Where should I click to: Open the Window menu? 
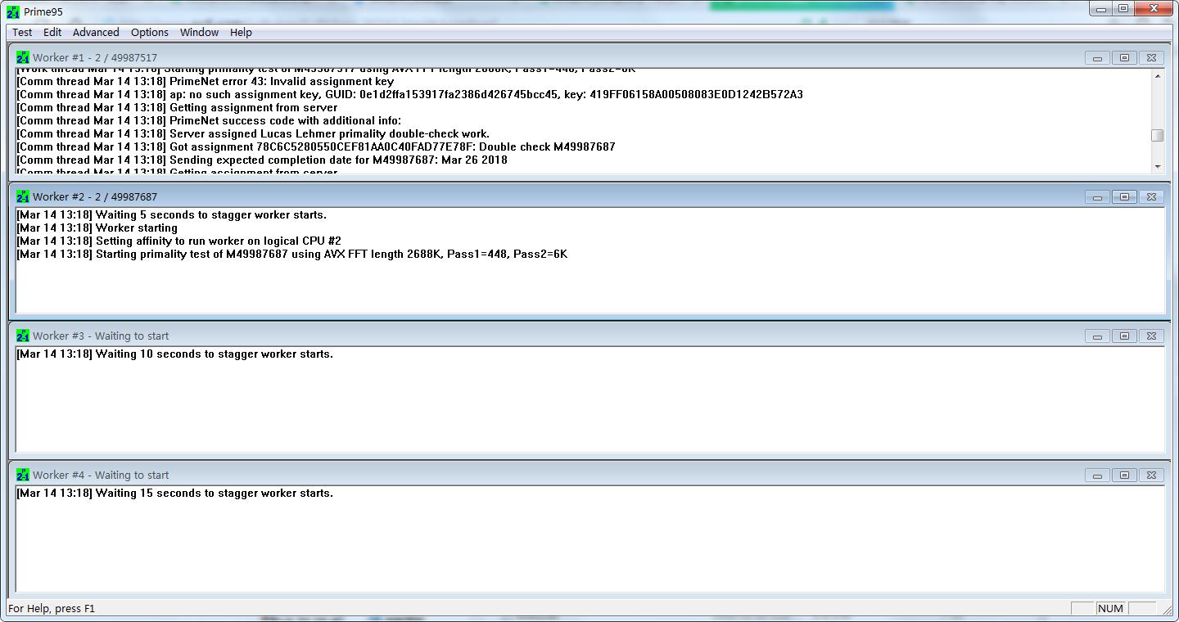[199, 32]
